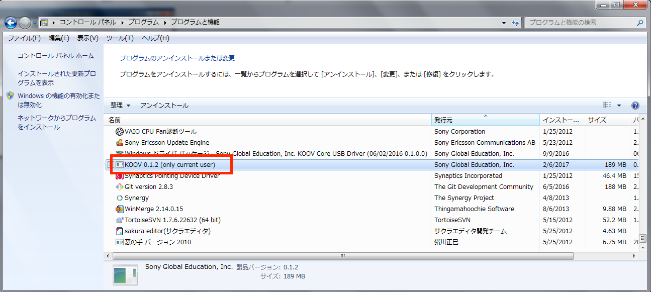
Task: Click the KOOV 0.1.2 program icon
Action: 120,165
